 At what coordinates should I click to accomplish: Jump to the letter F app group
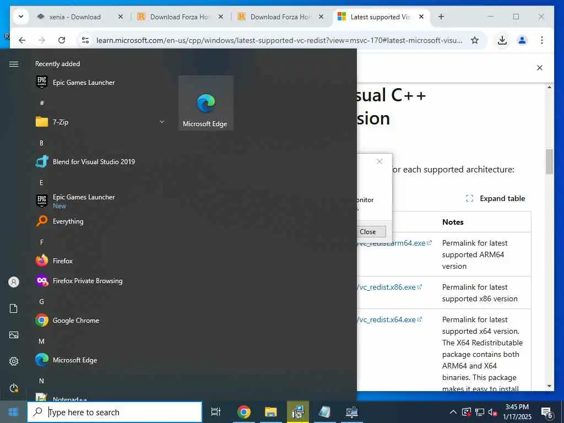click(x=41, y=242)
